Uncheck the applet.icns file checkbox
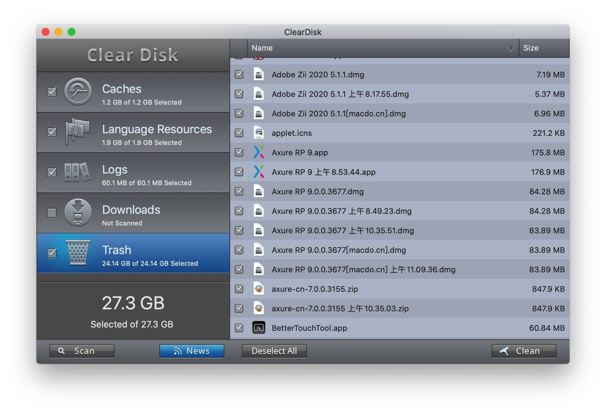The image size is (606, 412). pos(239,133)
